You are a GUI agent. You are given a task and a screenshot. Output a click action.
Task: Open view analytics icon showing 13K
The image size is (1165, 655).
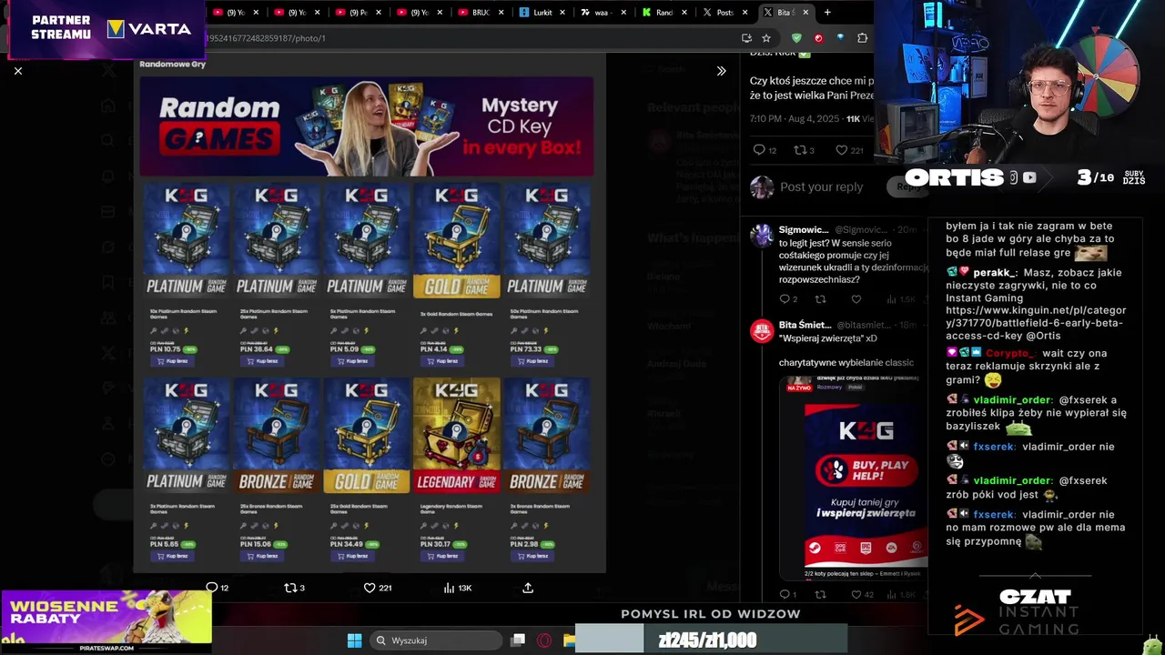pyautogui.click(x=449, y=588)
